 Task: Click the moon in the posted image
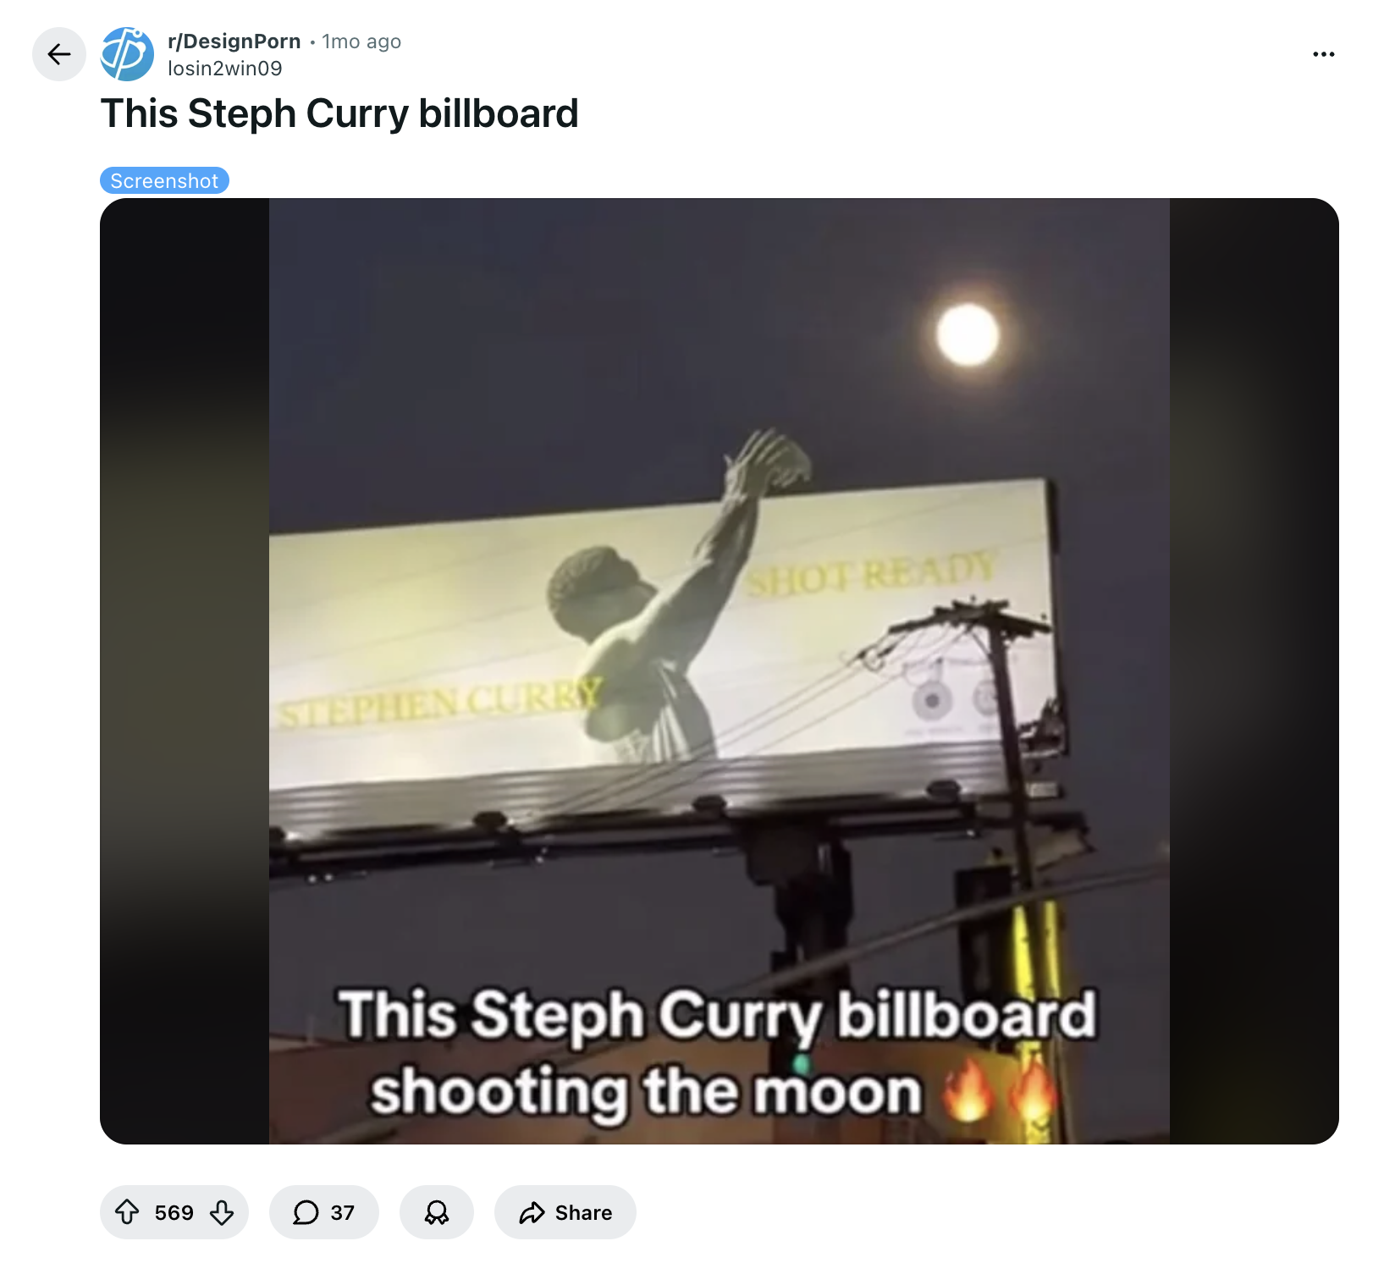968,335
